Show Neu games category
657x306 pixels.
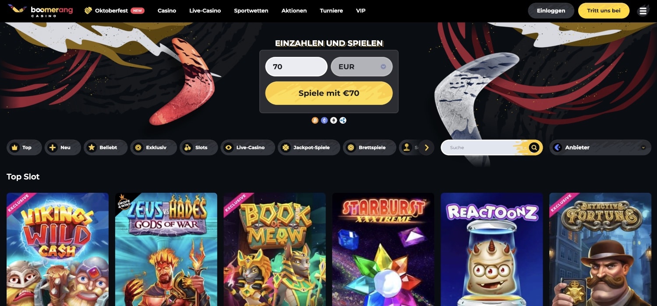pyautogui.click(x=63, y=148)
